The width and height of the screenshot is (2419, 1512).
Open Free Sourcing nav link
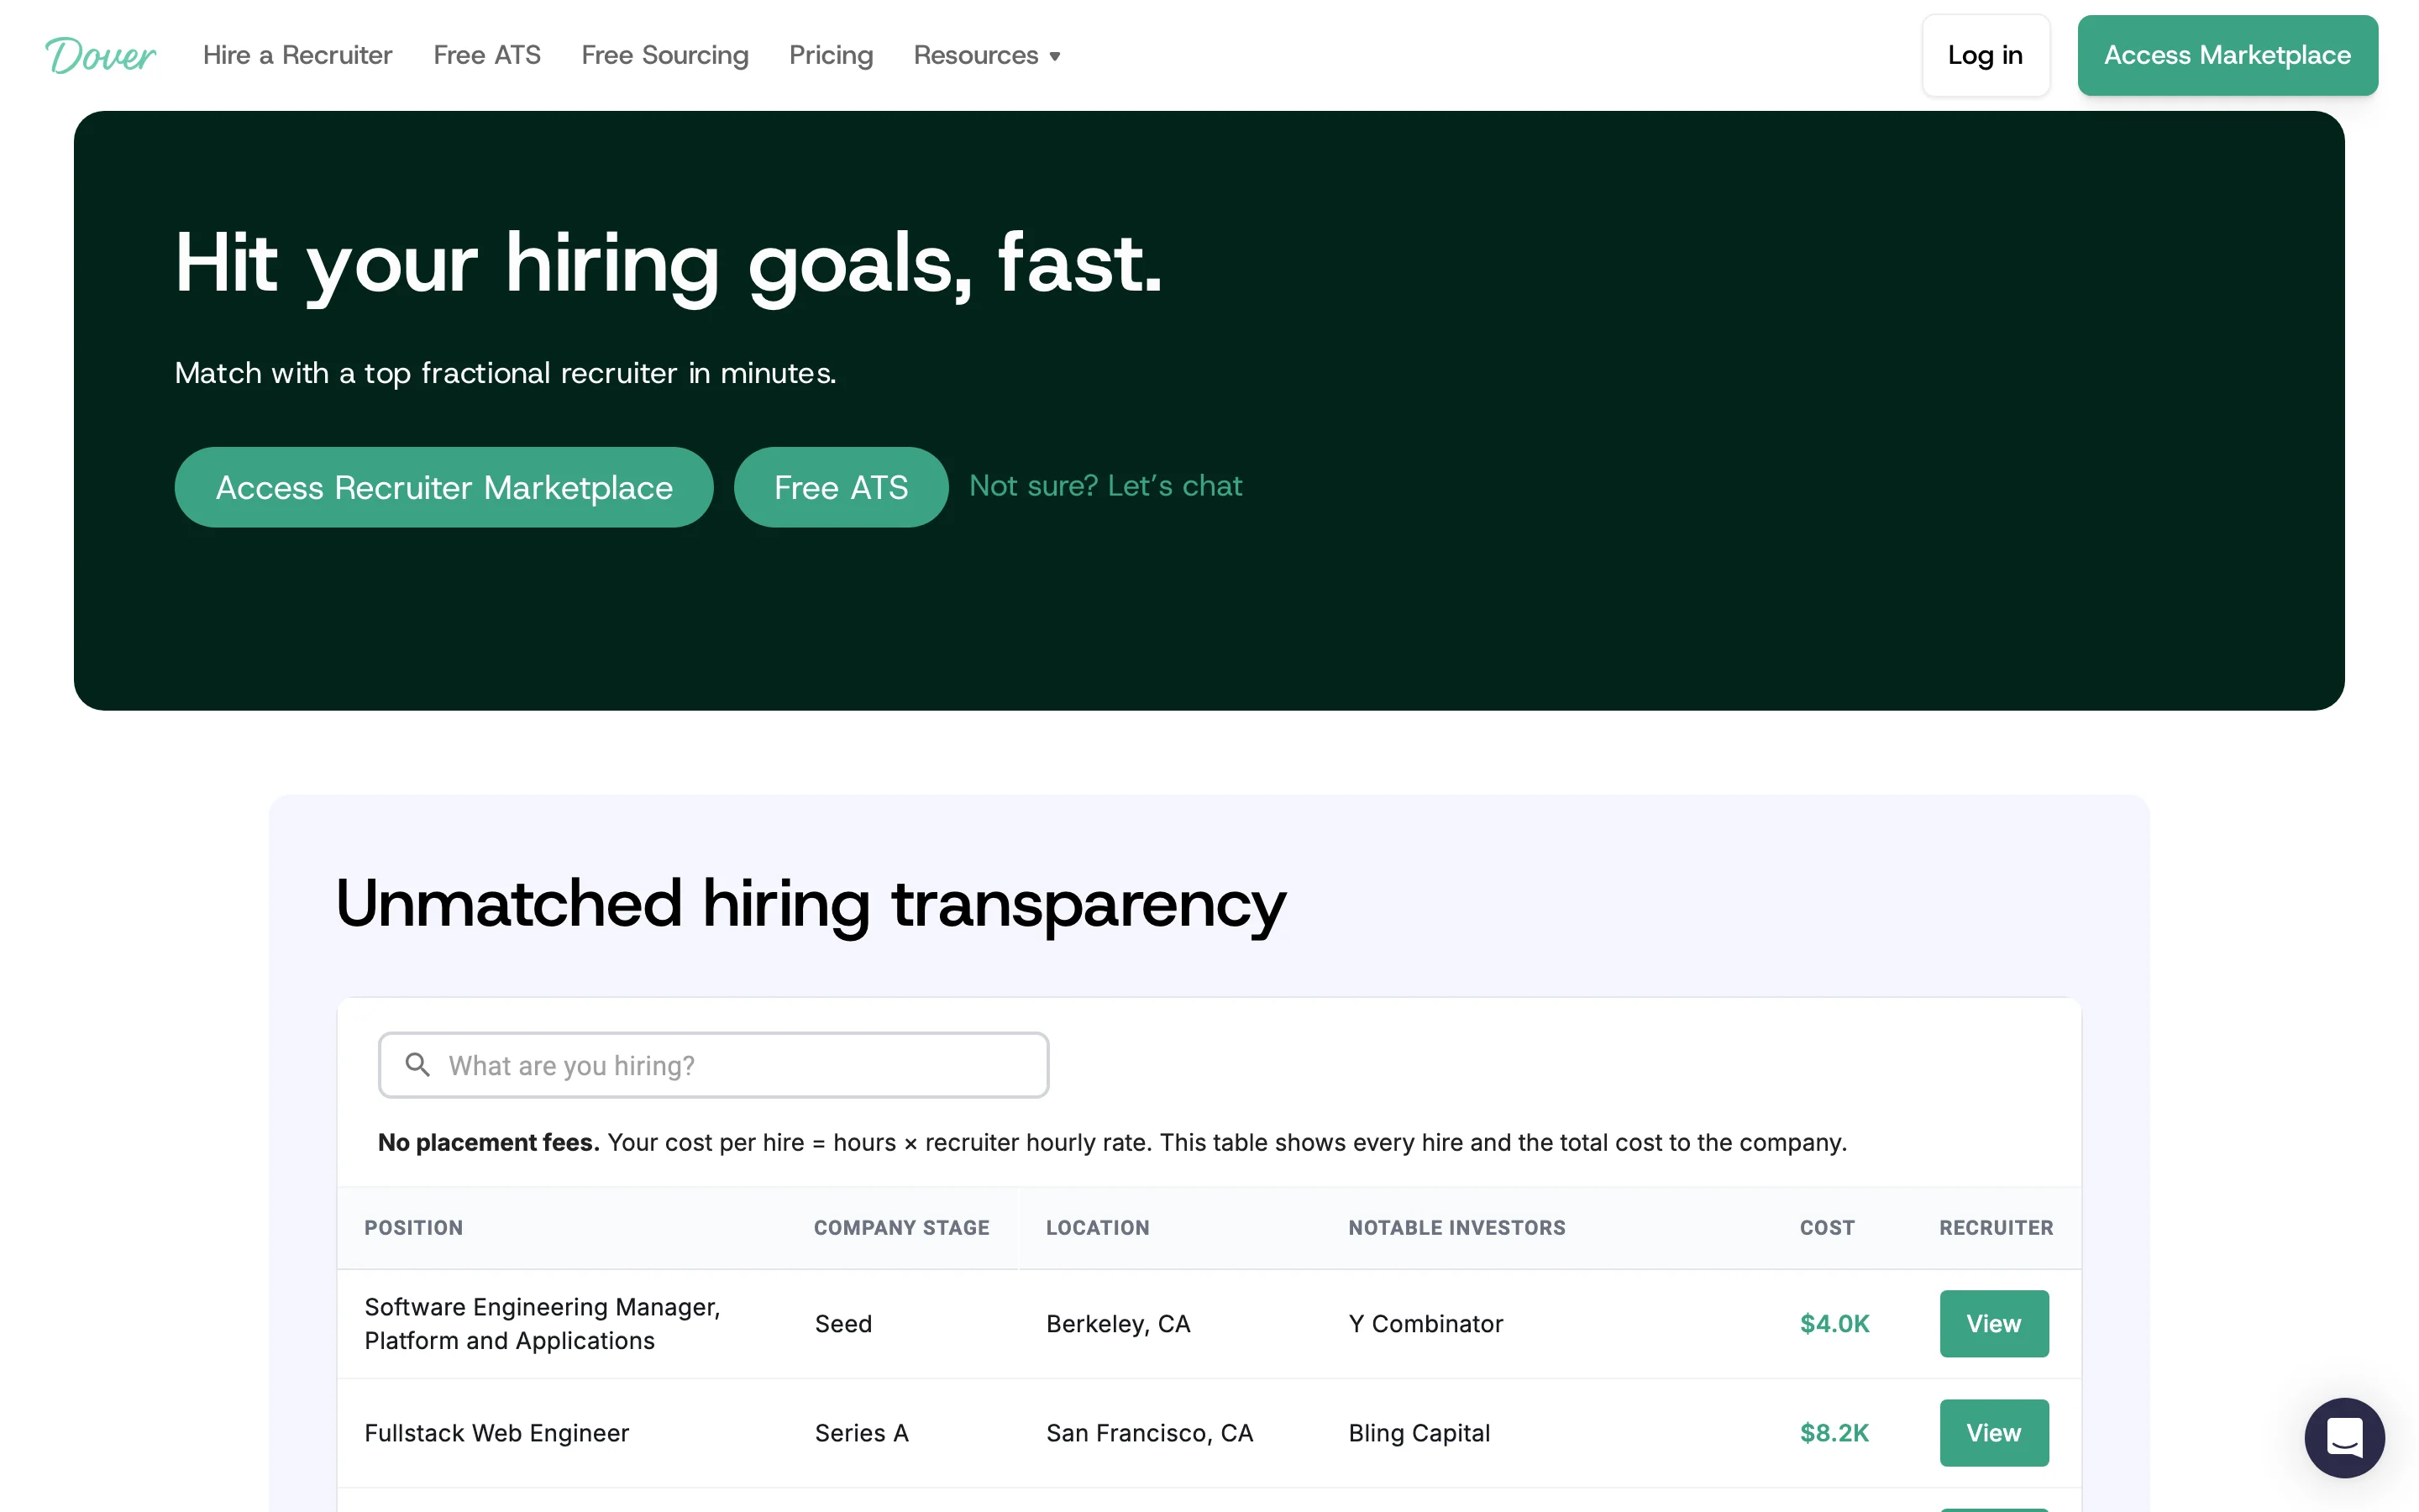[664, 55]
